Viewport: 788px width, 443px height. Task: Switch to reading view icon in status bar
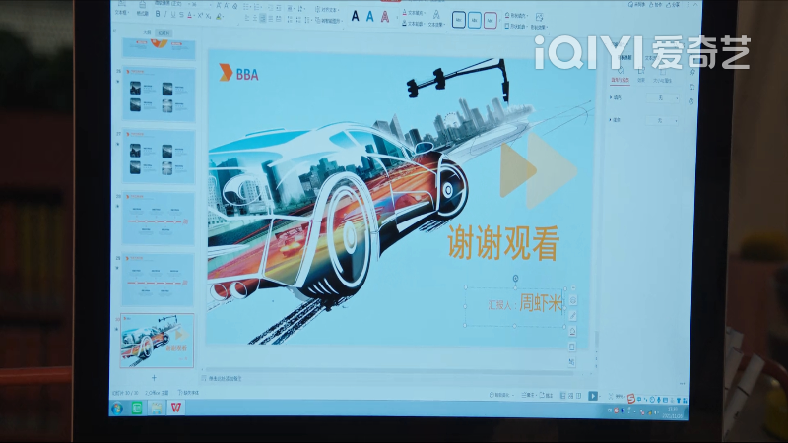pos(579,396)
